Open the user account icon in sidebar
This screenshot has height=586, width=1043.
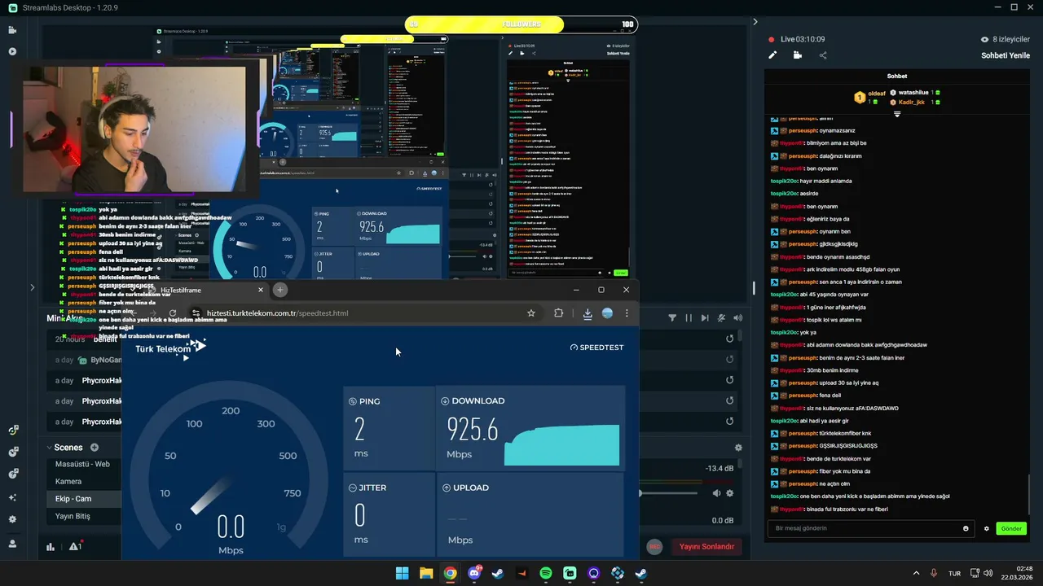[x=12, y=544]
